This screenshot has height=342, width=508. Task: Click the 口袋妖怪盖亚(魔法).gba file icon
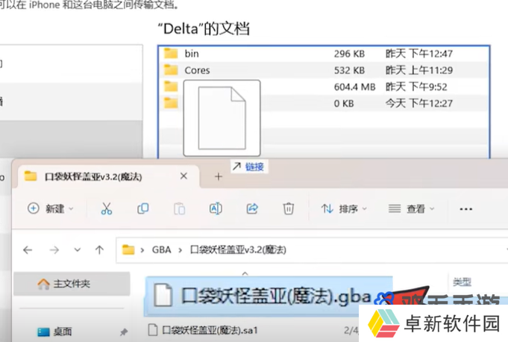click(x=163, y=295)
